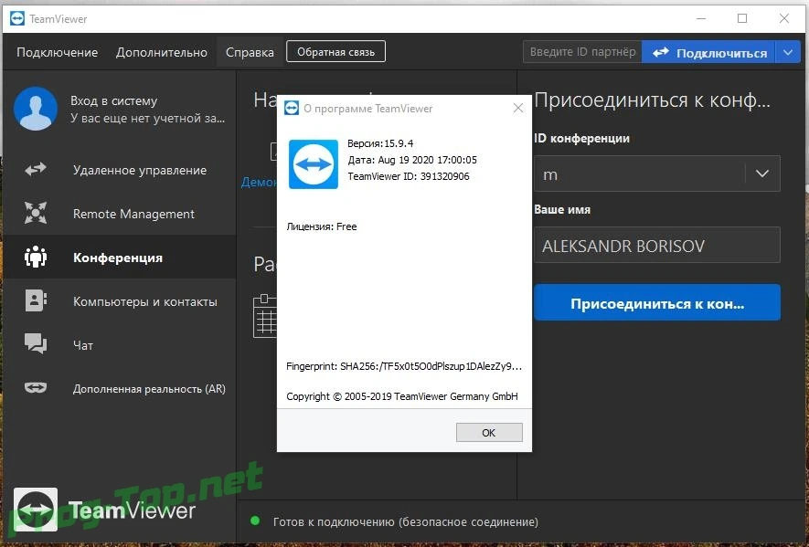Click TeamViewer logo in About dialog

(314, 164)
